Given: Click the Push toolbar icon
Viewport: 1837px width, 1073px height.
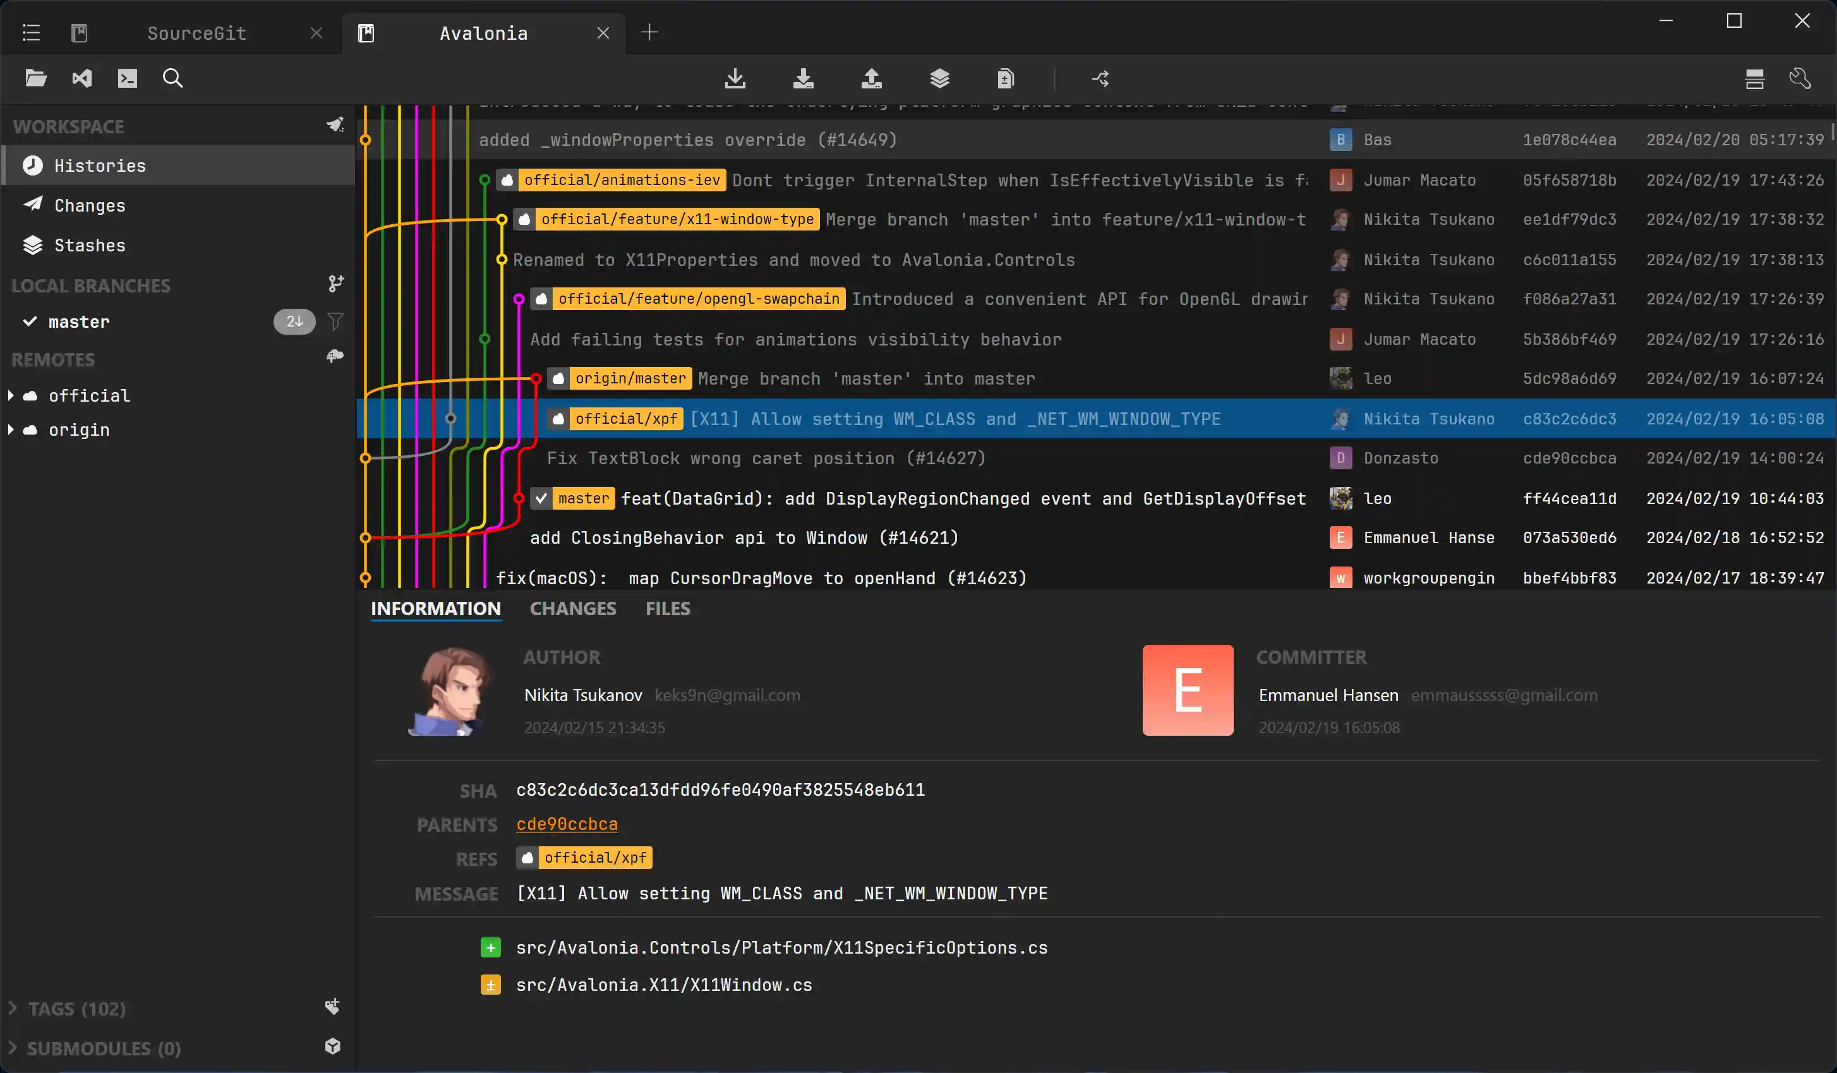Looking at the screenshot, I should [x=871, y=78].
